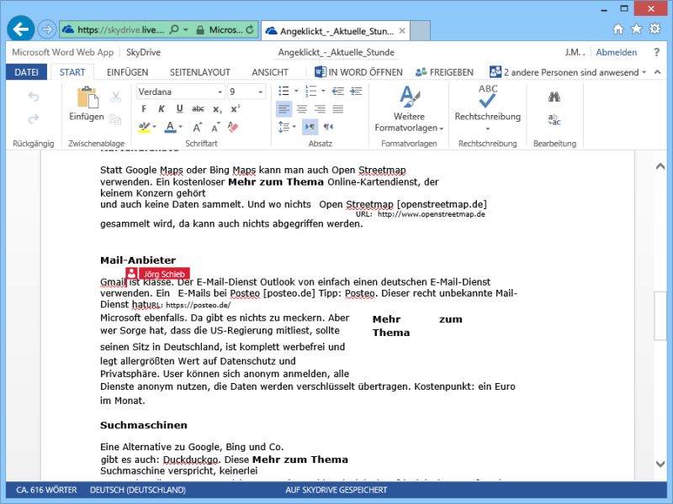Click the vertical scrollbar thumb
673x504 pixels.
(660, 316)
